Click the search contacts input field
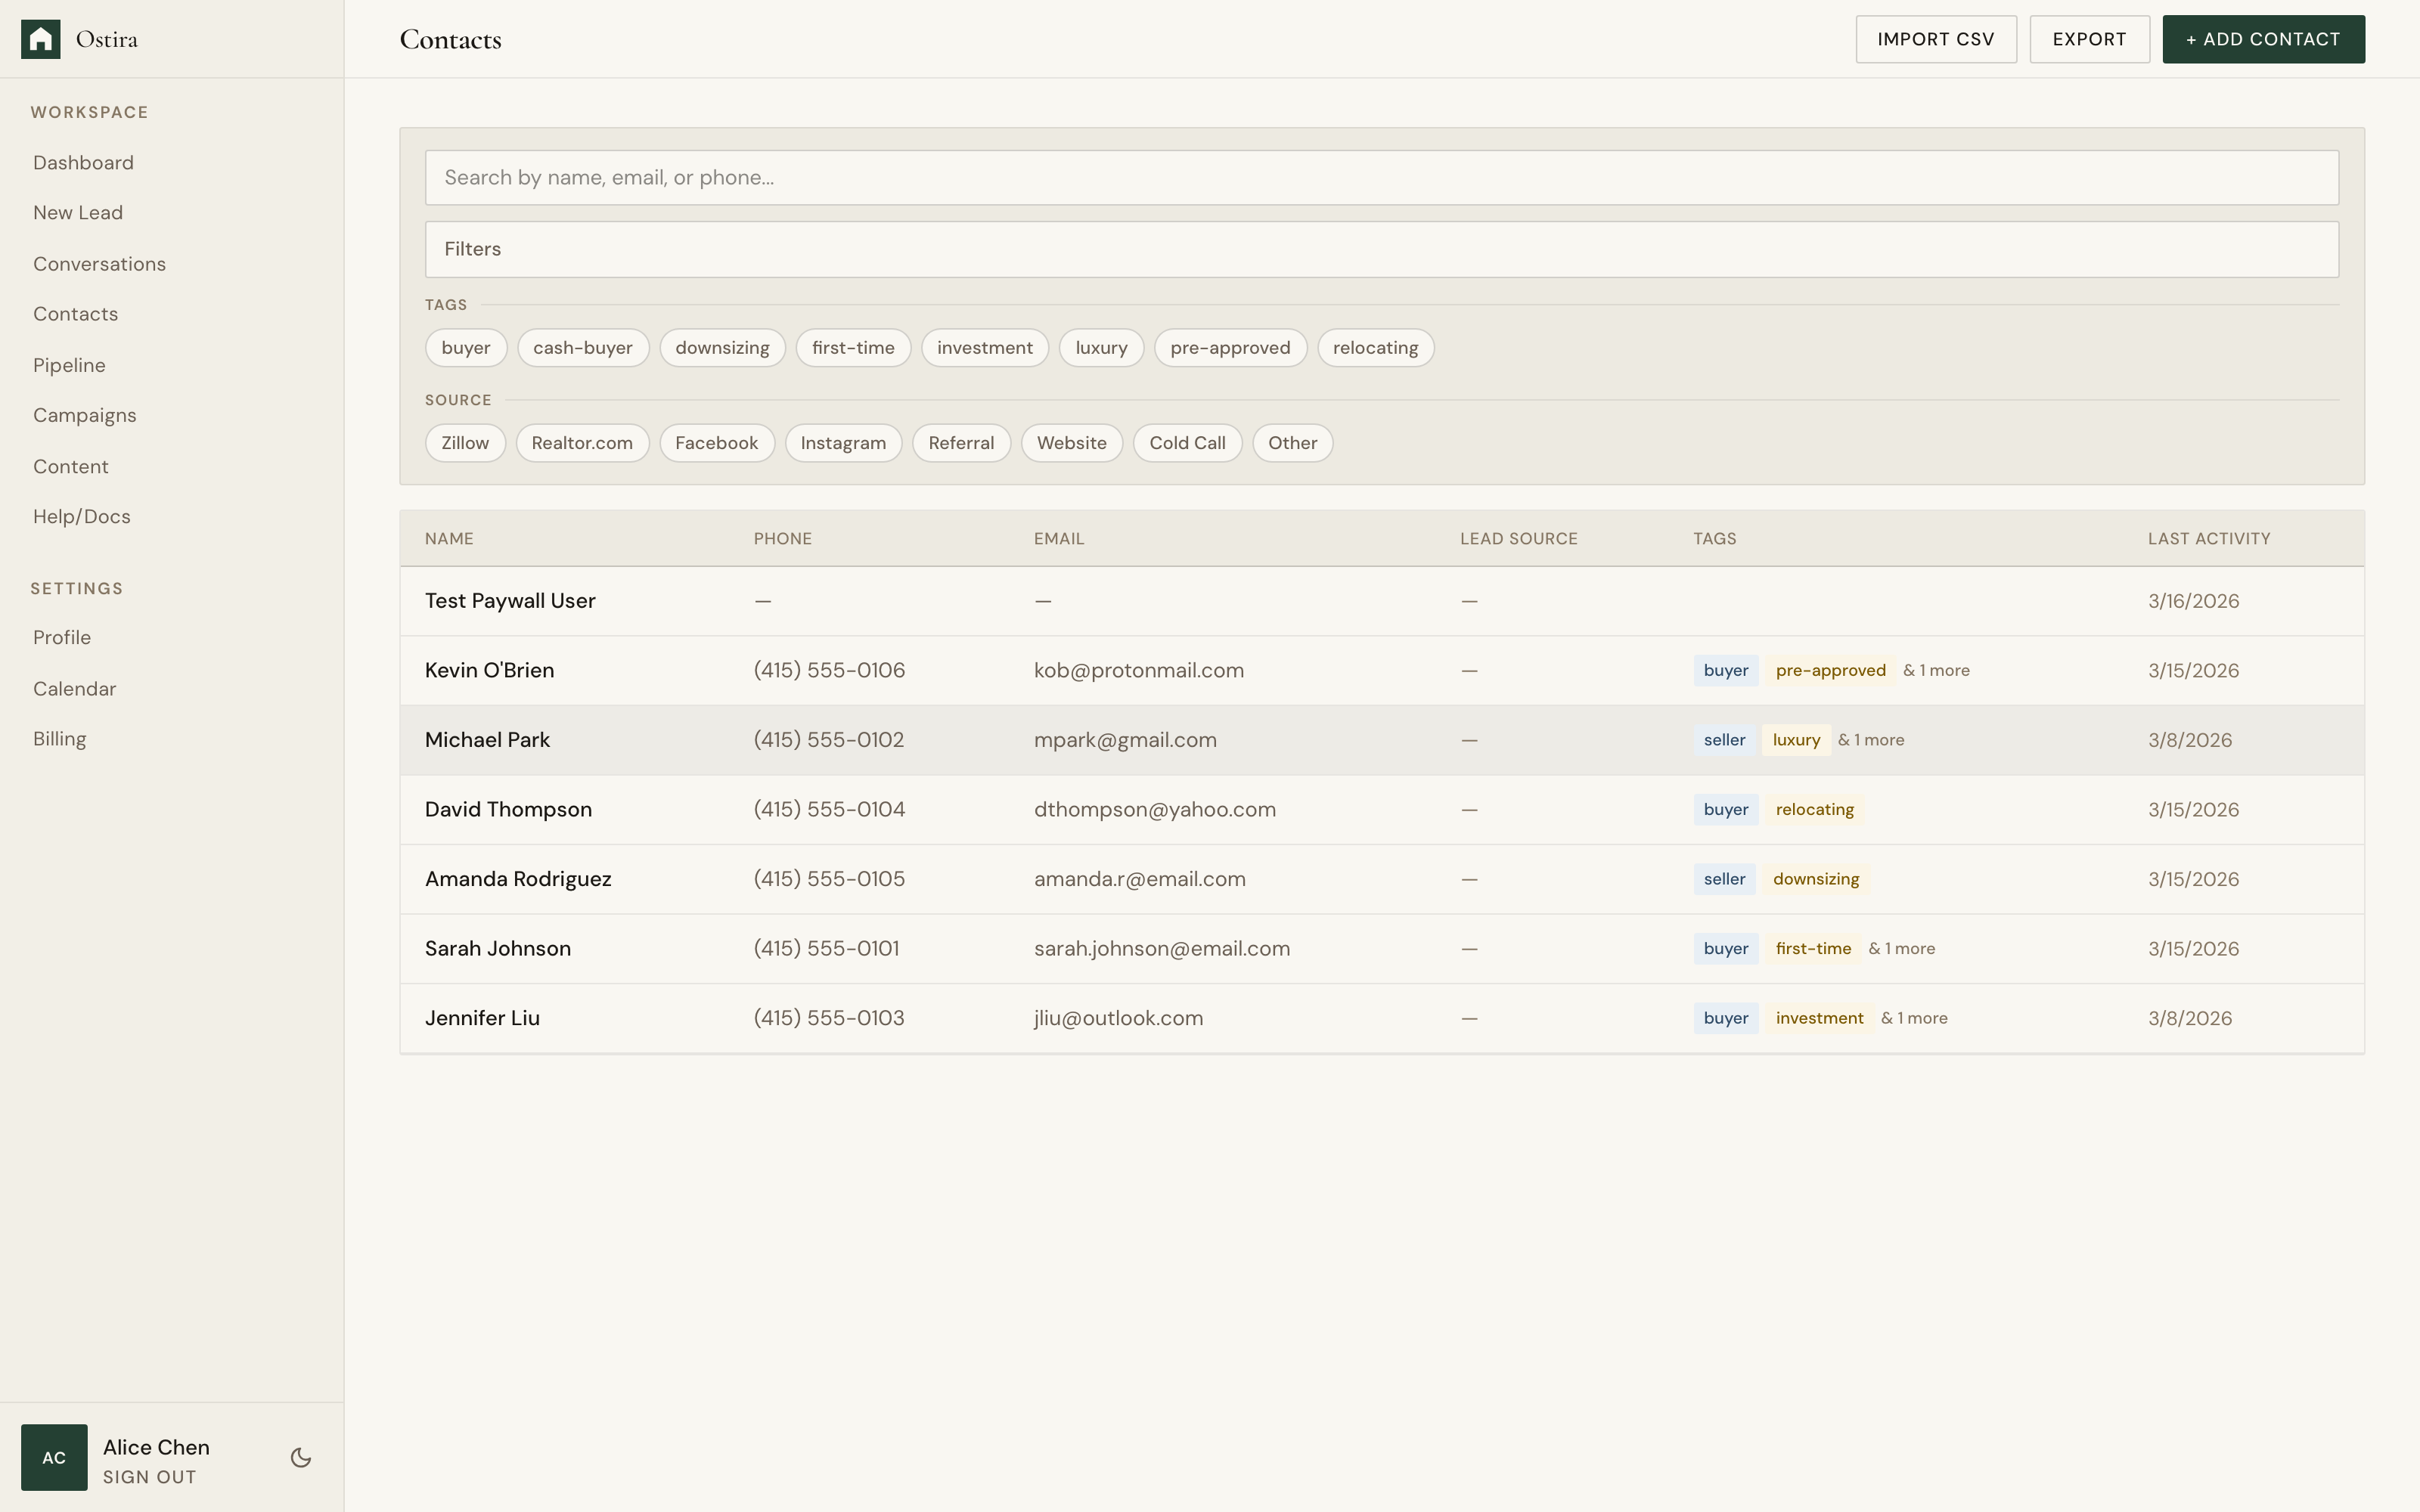The height and width of the screenshot is (1512, 2420). (x=1381, y=177)
